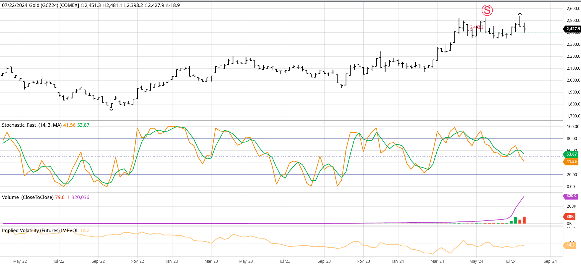Click the Implied Volatility (Futures) IMPVOL label
This screenshot has width=581, height=265.
[40, 231]
